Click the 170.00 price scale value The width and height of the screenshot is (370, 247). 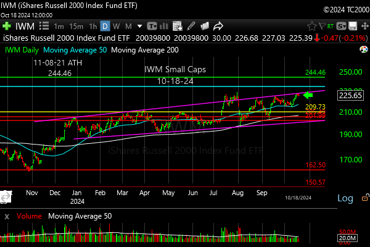click(x=351, y=160)
